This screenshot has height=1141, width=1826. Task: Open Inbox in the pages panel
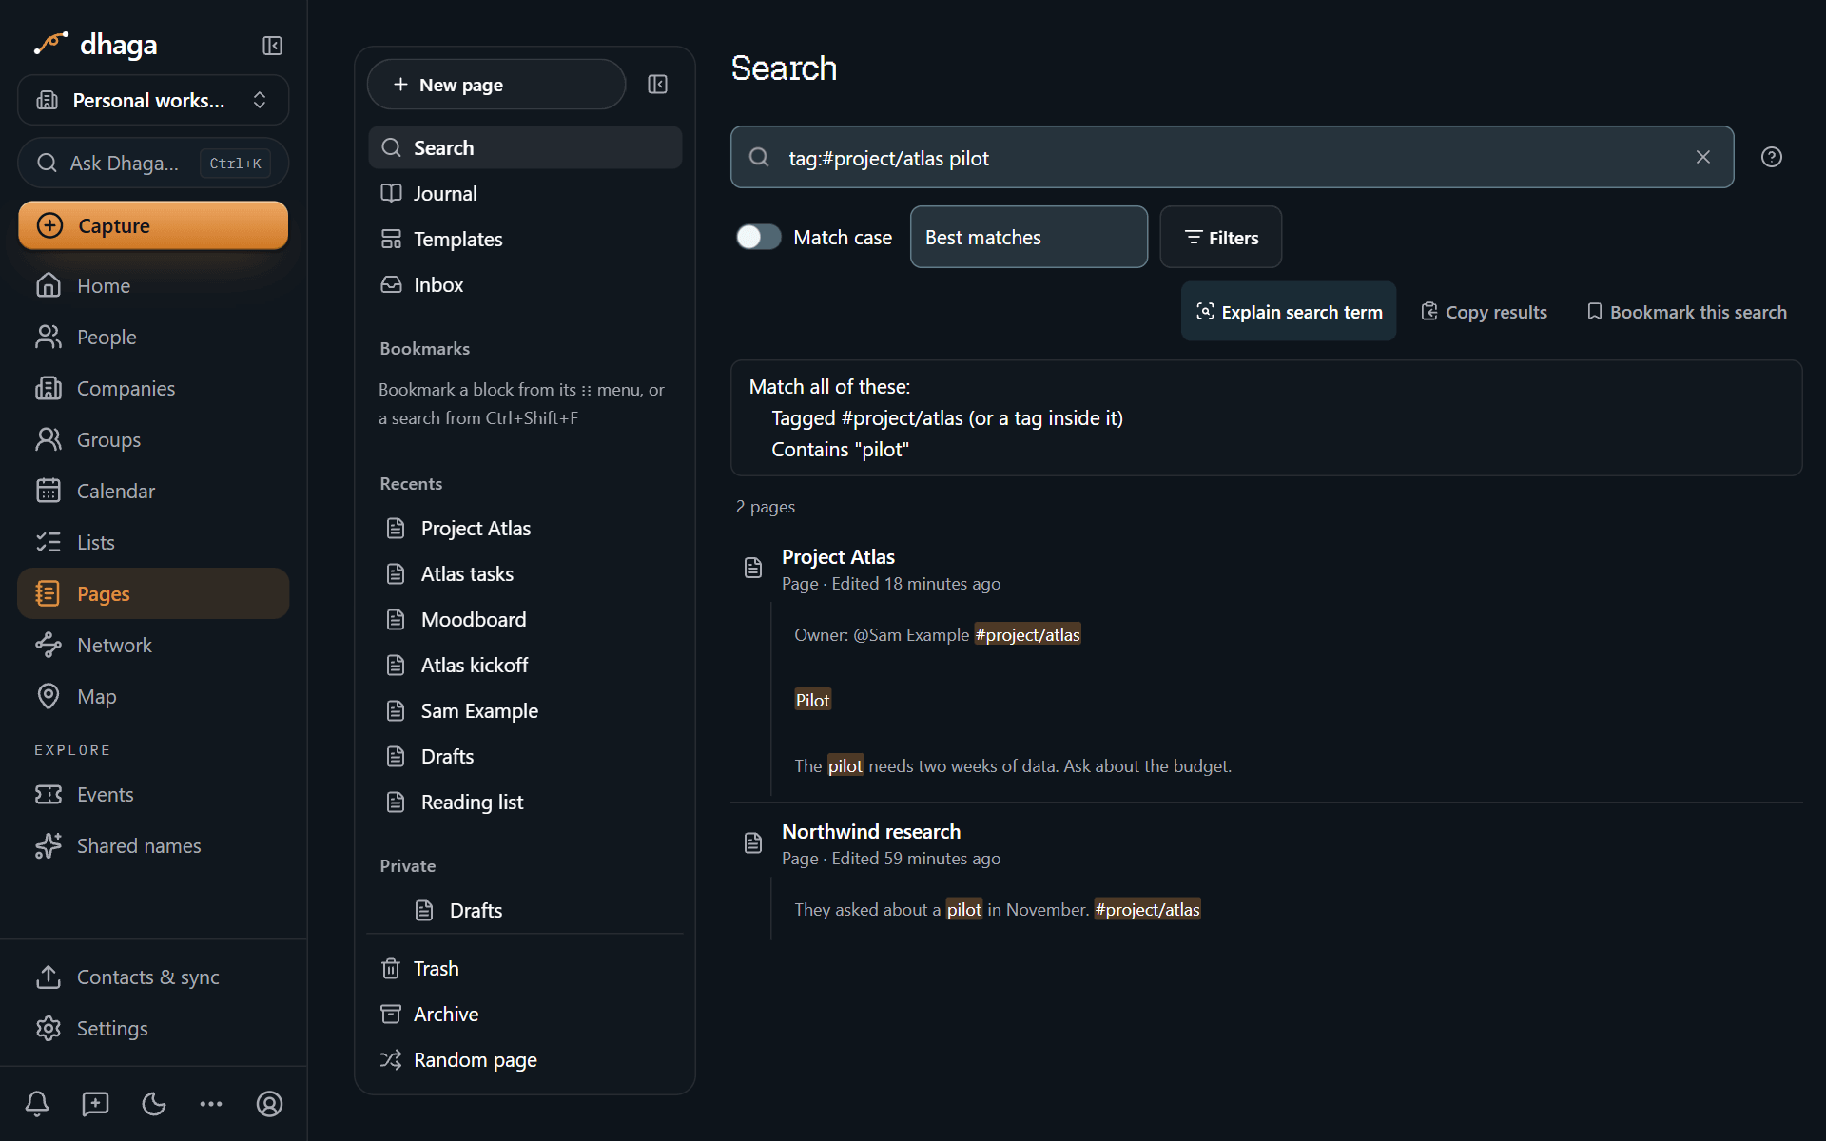click(x=525, y=284)
